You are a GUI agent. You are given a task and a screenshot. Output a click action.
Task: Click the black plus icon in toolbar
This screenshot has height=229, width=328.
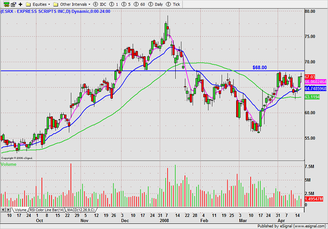(x=21, y=4)
